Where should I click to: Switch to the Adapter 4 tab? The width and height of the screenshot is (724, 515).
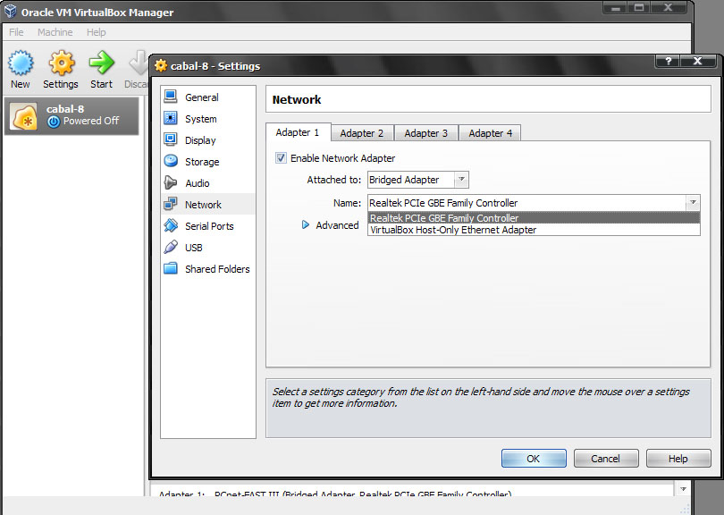pyautogui.click(x=491, y=133)
